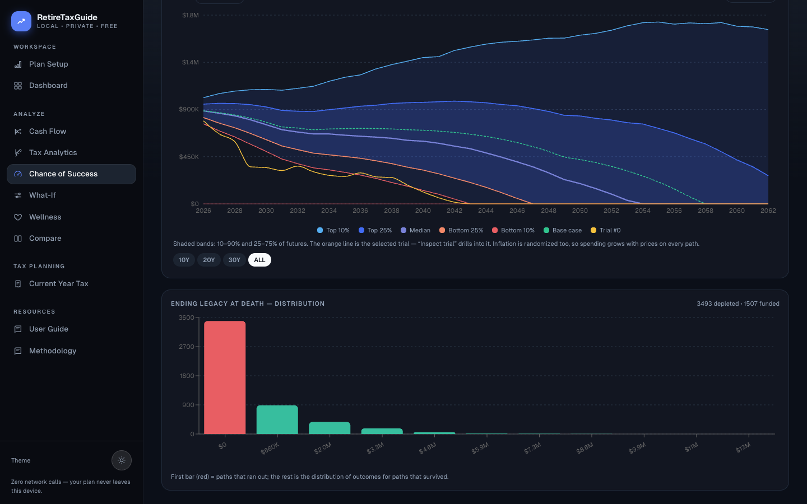This screenshot has width=807, height=504.
Task: Click the Cash Flow icon
Action: 18,132
